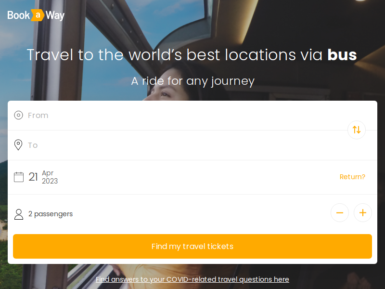
Task: Click the passenger person icon
Action: tap(19, 214)
